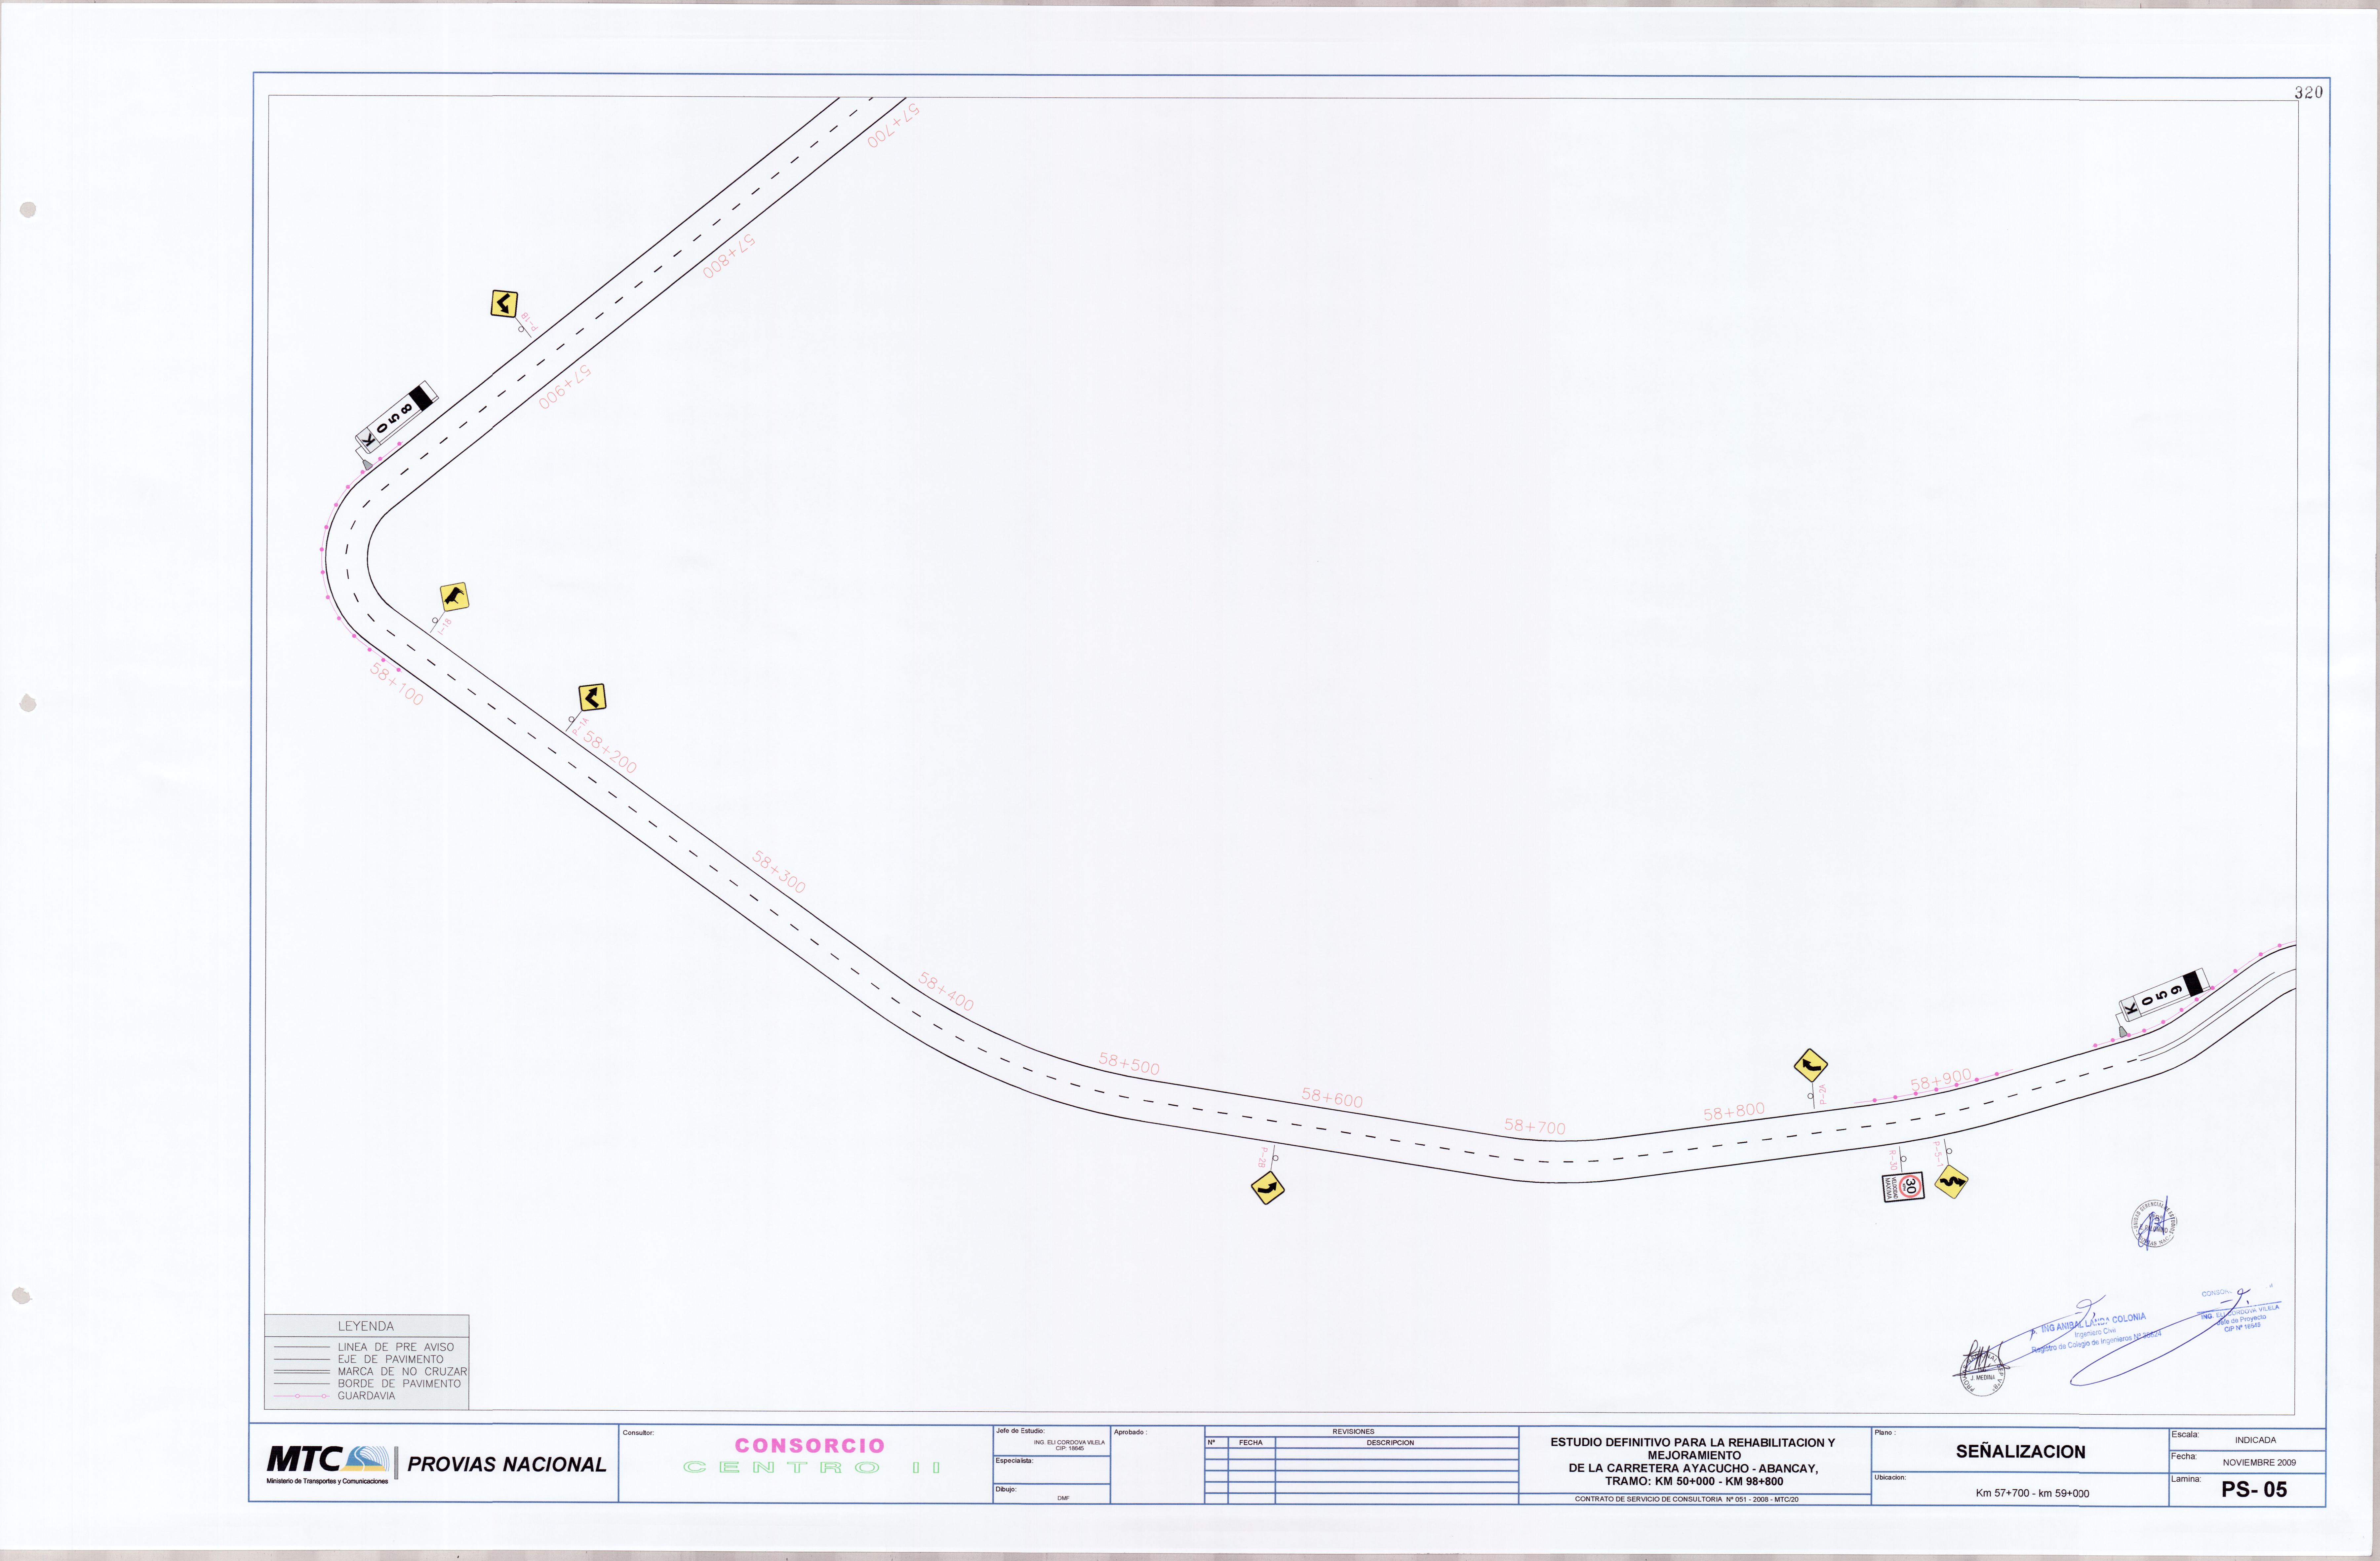
Task: Click the P-2B curve warning sign
Action: 1268,1188
